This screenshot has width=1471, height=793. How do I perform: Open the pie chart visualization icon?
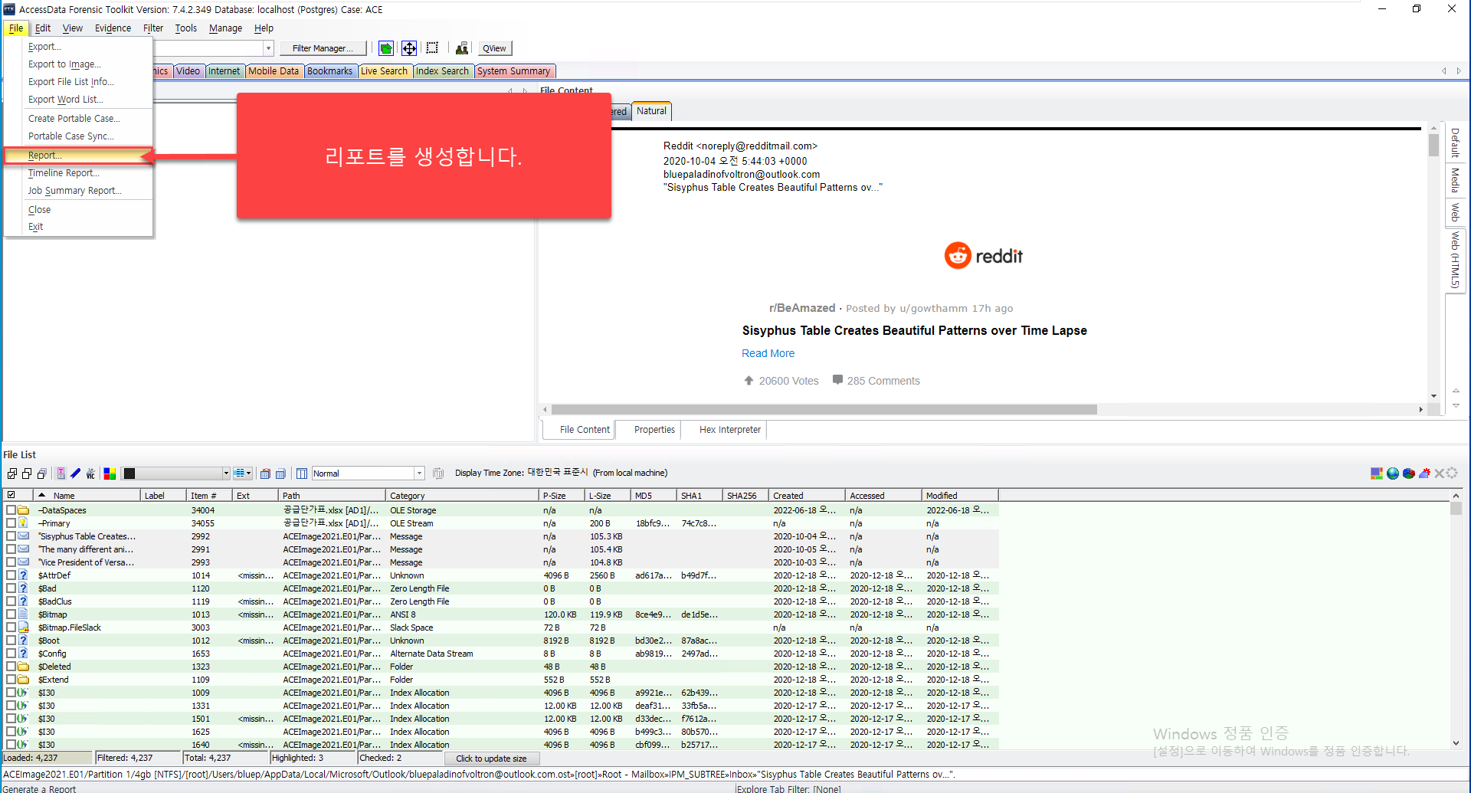click(1408, 474)
